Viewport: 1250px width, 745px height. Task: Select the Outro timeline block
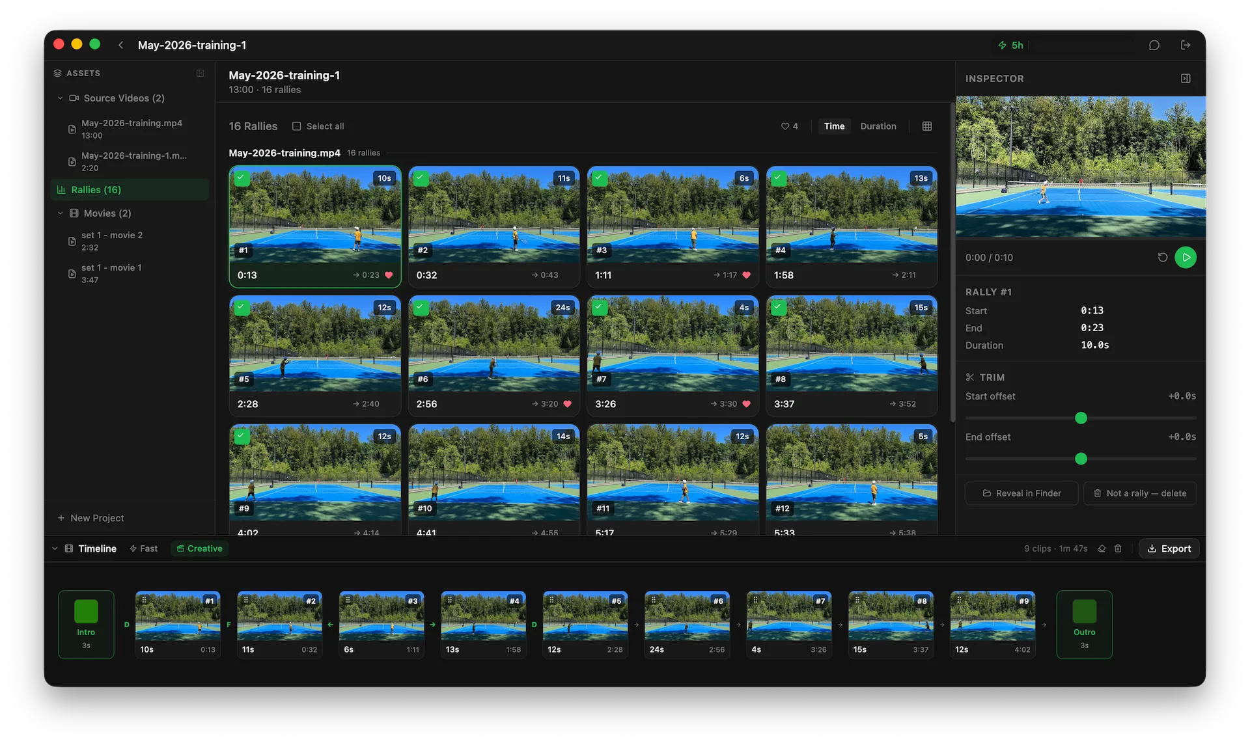point(1084,625)
